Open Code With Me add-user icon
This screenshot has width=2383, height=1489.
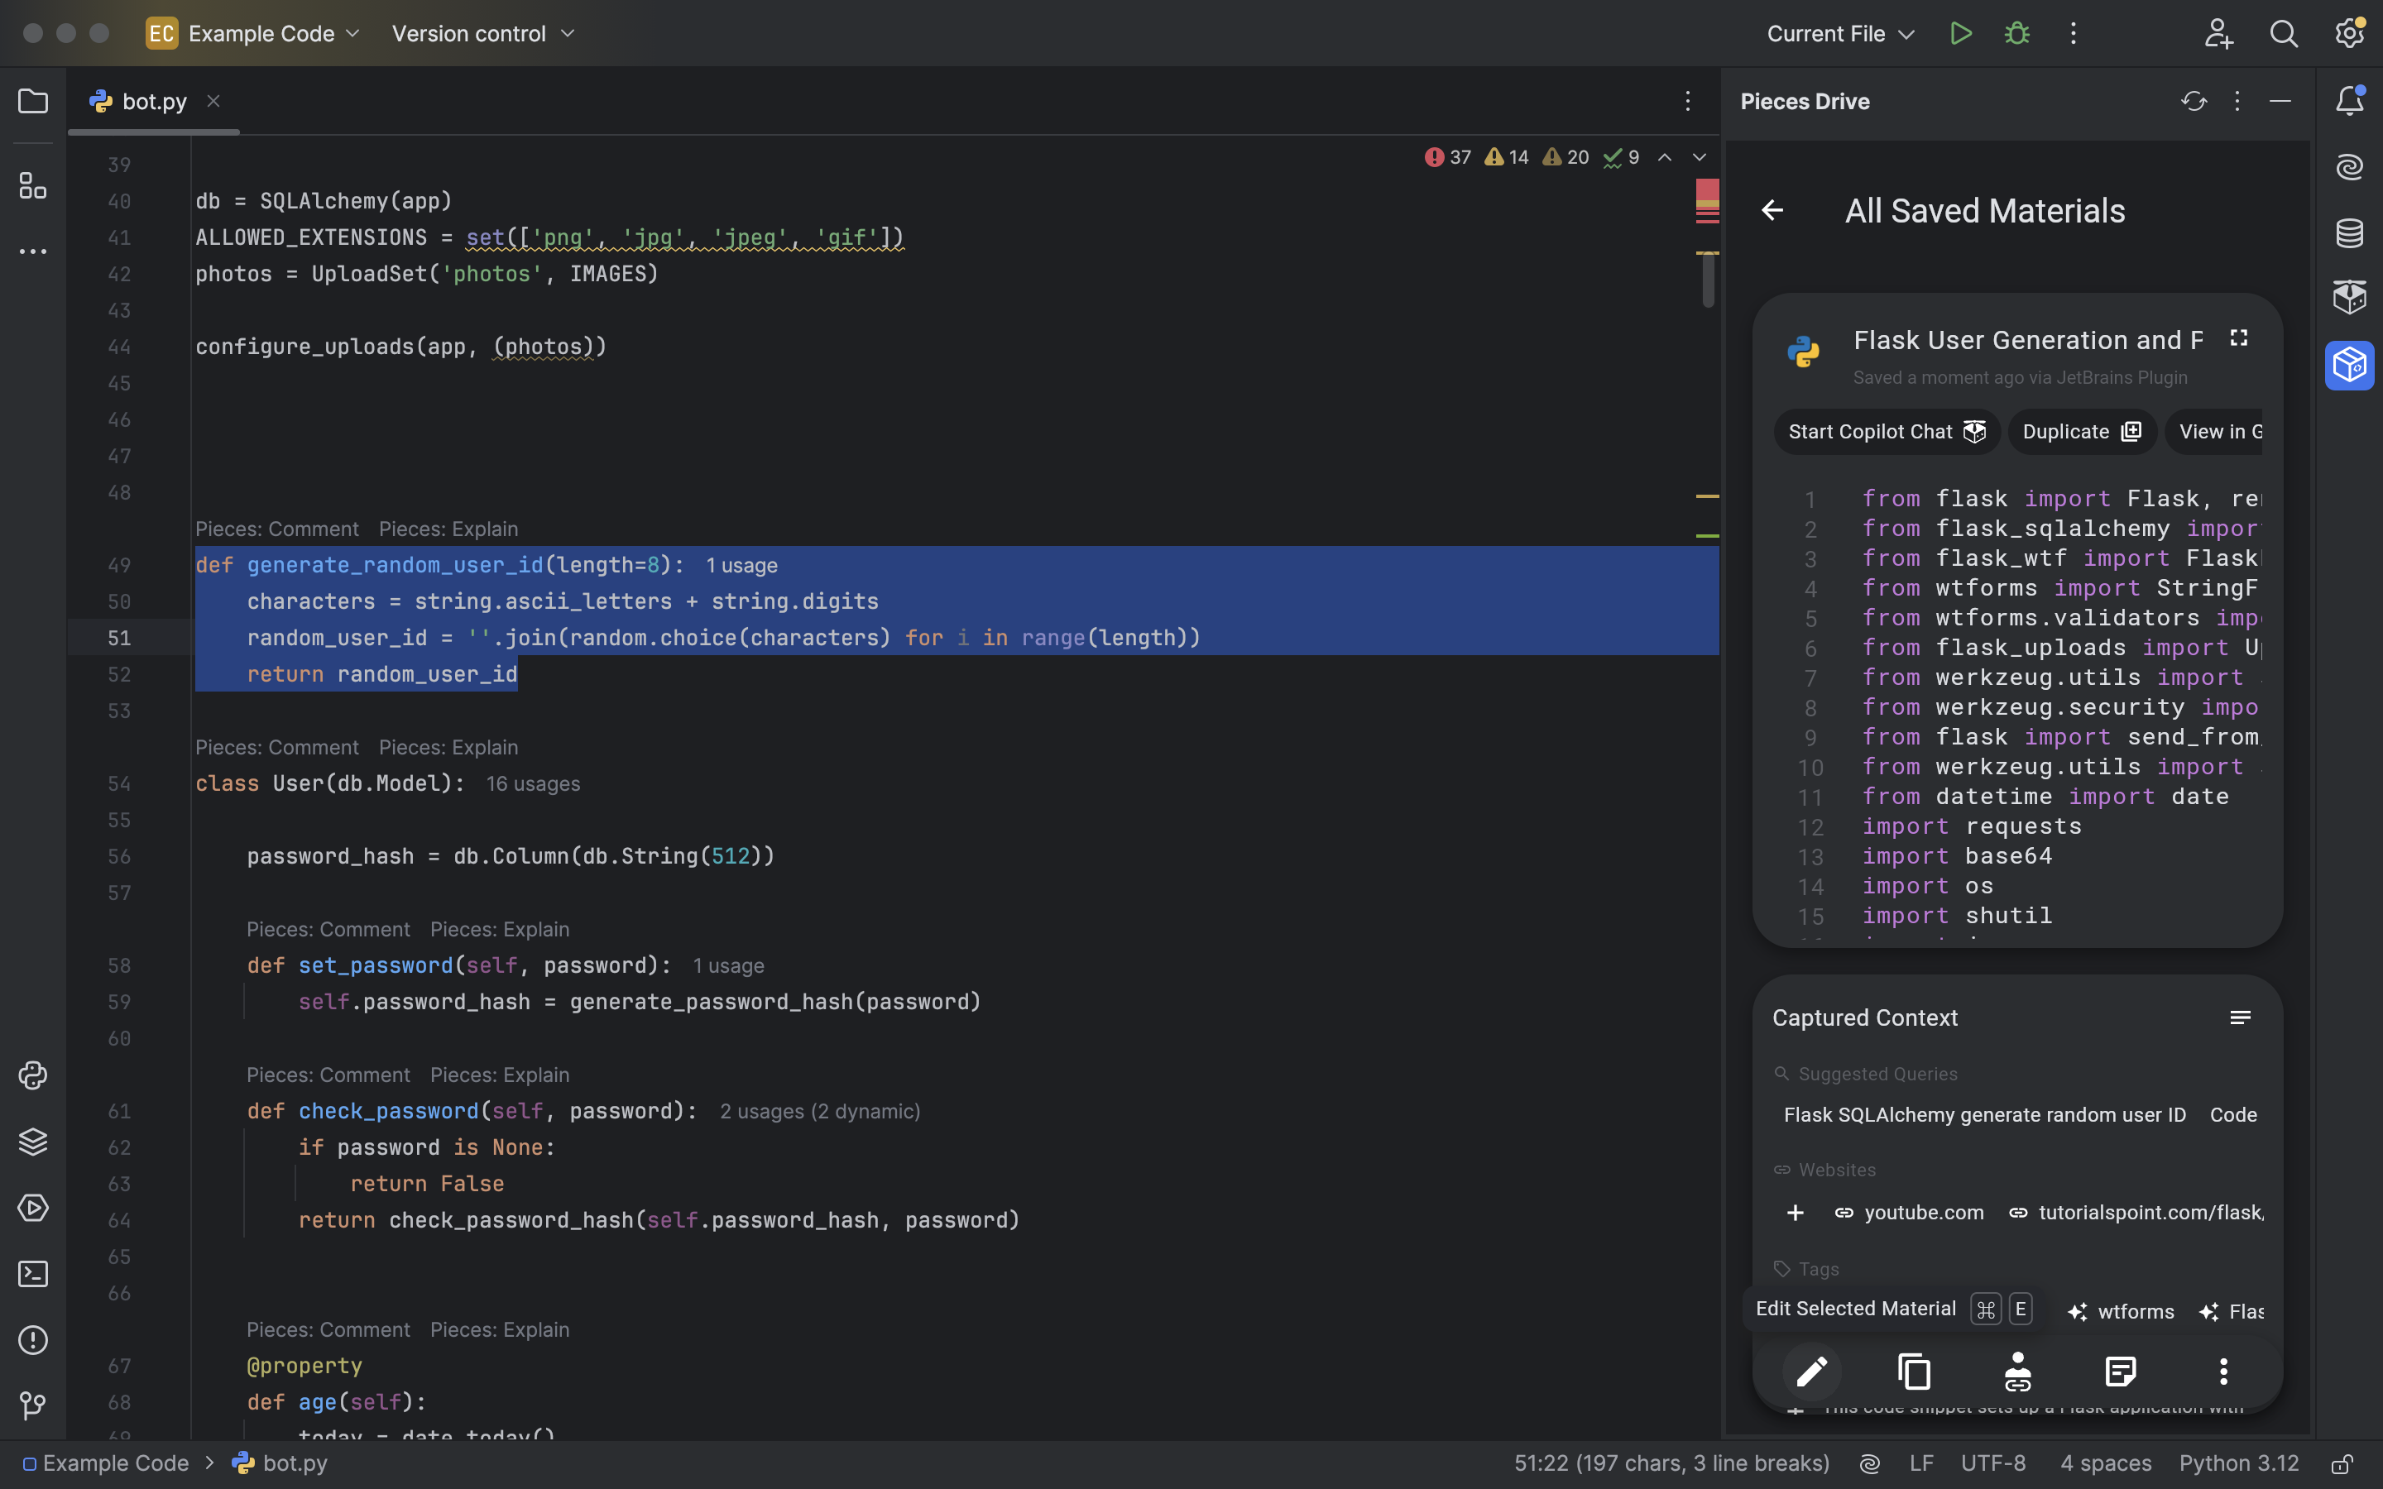click(x=2218, y=33)
